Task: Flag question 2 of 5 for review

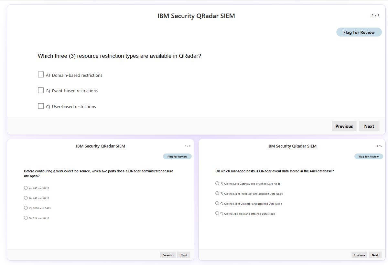Action: pyautogui.click(x=359, y=32)
